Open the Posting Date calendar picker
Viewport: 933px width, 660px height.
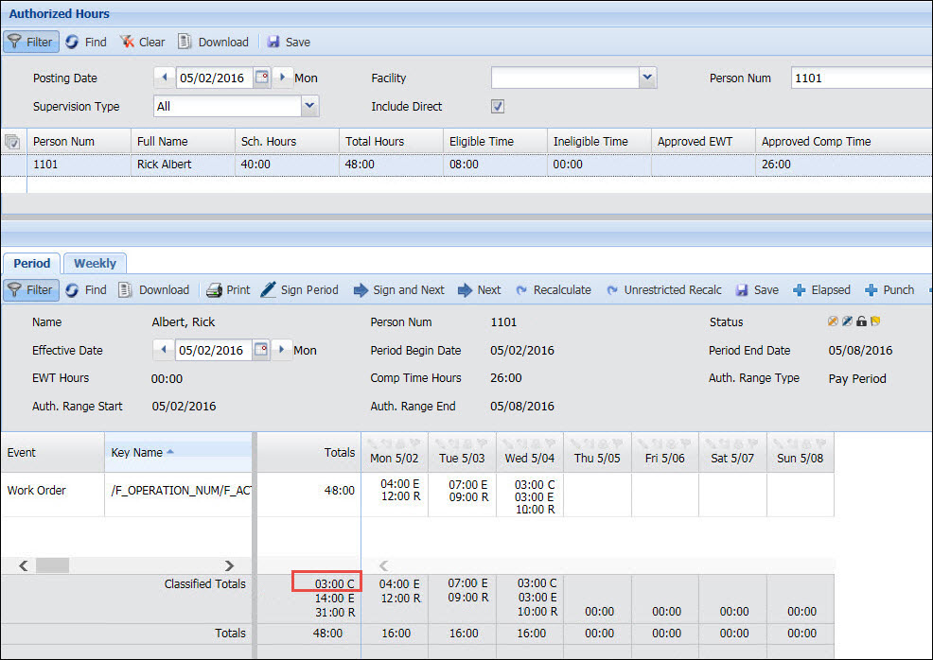[262, 78]
